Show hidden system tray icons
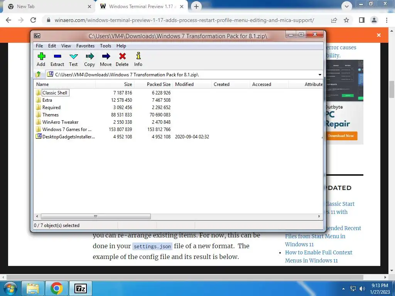Viewport: 395px width, 296px height. pos(344,289)
